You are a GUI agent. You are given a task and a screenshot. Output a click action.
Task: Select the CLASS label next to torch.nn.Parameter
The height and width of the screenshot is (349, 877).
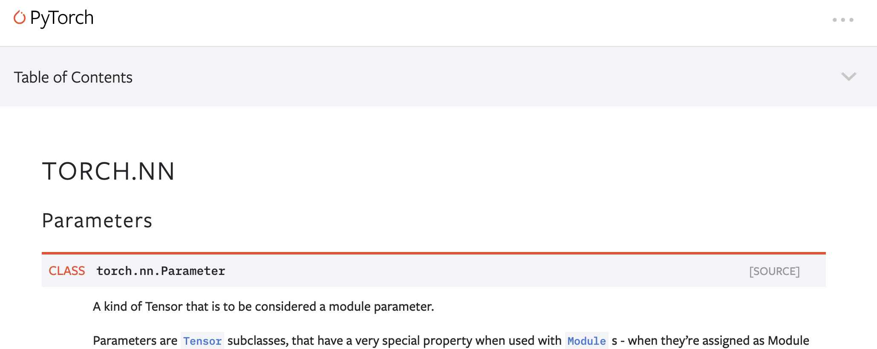click(66, 271)
